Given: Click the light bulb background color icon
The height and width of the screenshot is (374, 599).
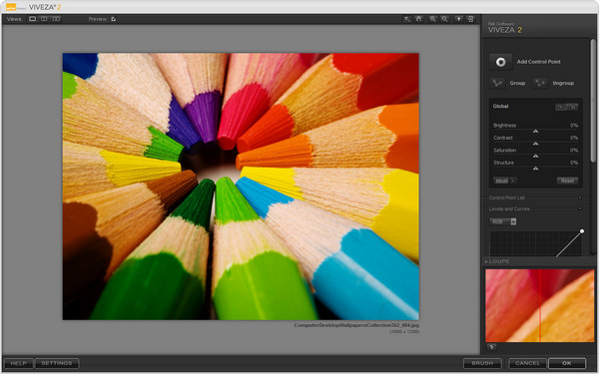Looking at the screenshot, I should [x=459, y=19].
